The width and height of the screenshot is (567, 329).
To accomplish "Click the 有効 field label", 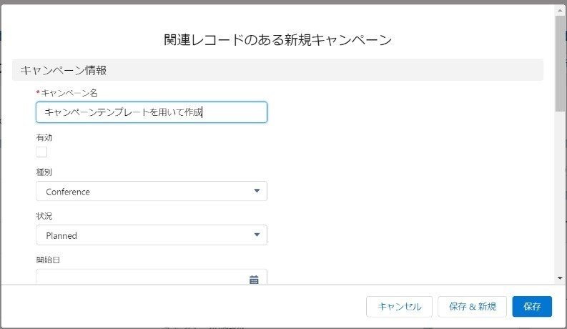I will [44, 137].
